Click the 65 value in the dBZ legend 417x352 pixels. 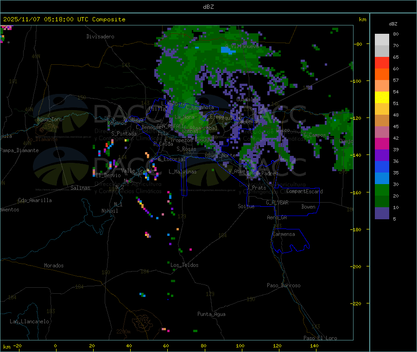point(396,57)
